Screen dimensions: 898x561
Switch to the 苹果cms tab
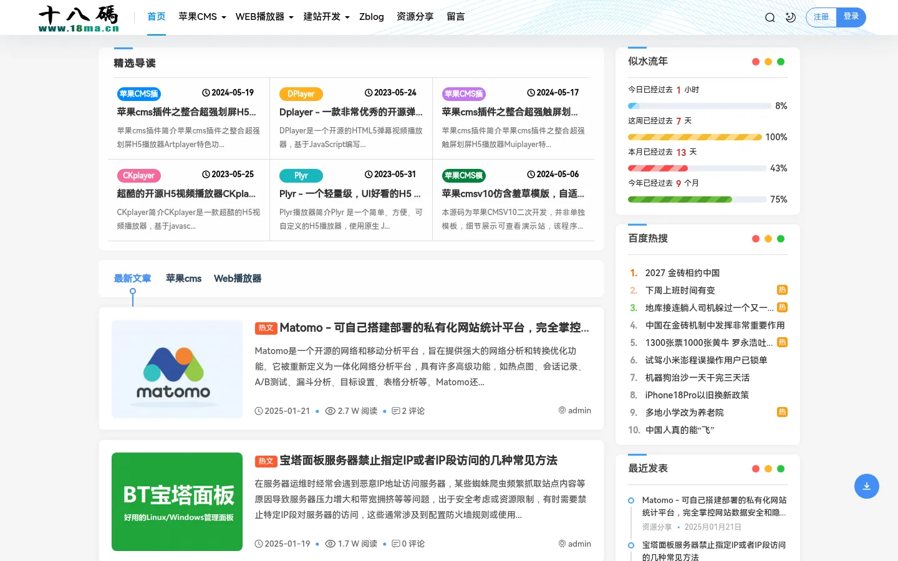(183, 279)
